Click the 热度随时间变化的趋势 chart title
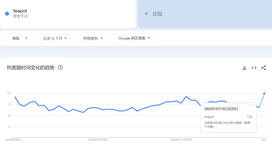The height and width of the screenshot is (148, 272). pyautogui.click(x=30, y=68)
